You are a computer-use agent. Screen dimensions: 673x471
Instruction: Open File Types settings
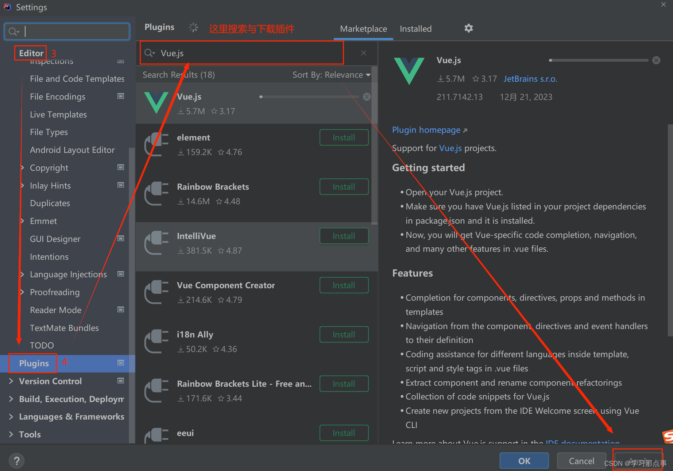49,132
